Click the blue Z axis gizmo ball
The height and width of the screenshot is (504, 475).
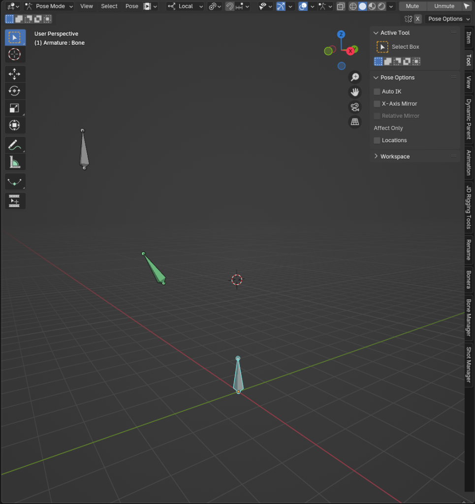point(341,34)
